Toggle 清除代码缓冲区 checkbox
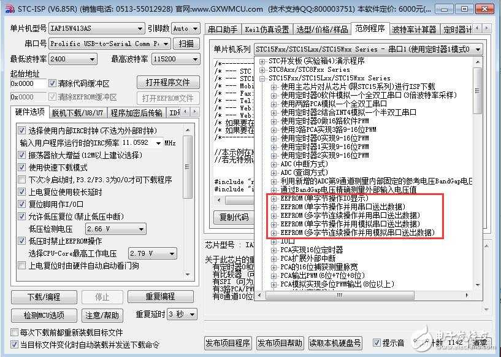The width and height of the screenshot is (501, 357). coord(52,84)
